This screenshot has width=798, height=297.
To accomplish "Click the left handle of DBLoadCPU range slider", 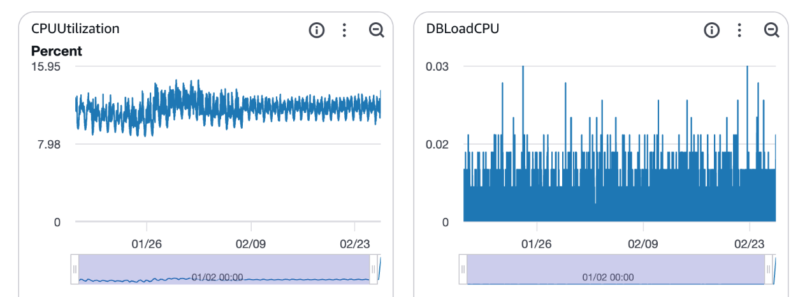I will click(463, 269).
